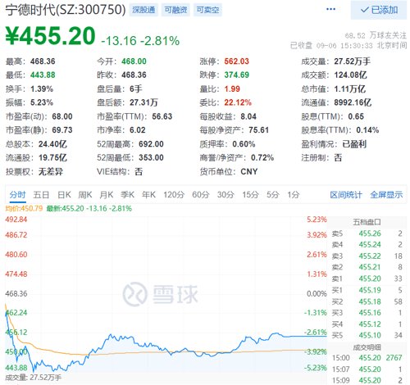Open the 周K chart tab
The image size is (410, 385).
85,195
